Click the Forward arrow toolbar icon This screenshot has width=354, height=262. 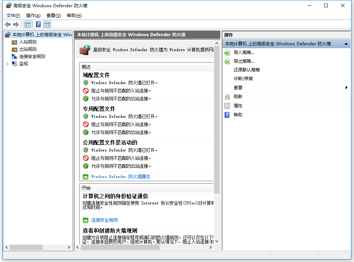click(x=16, y=24)
